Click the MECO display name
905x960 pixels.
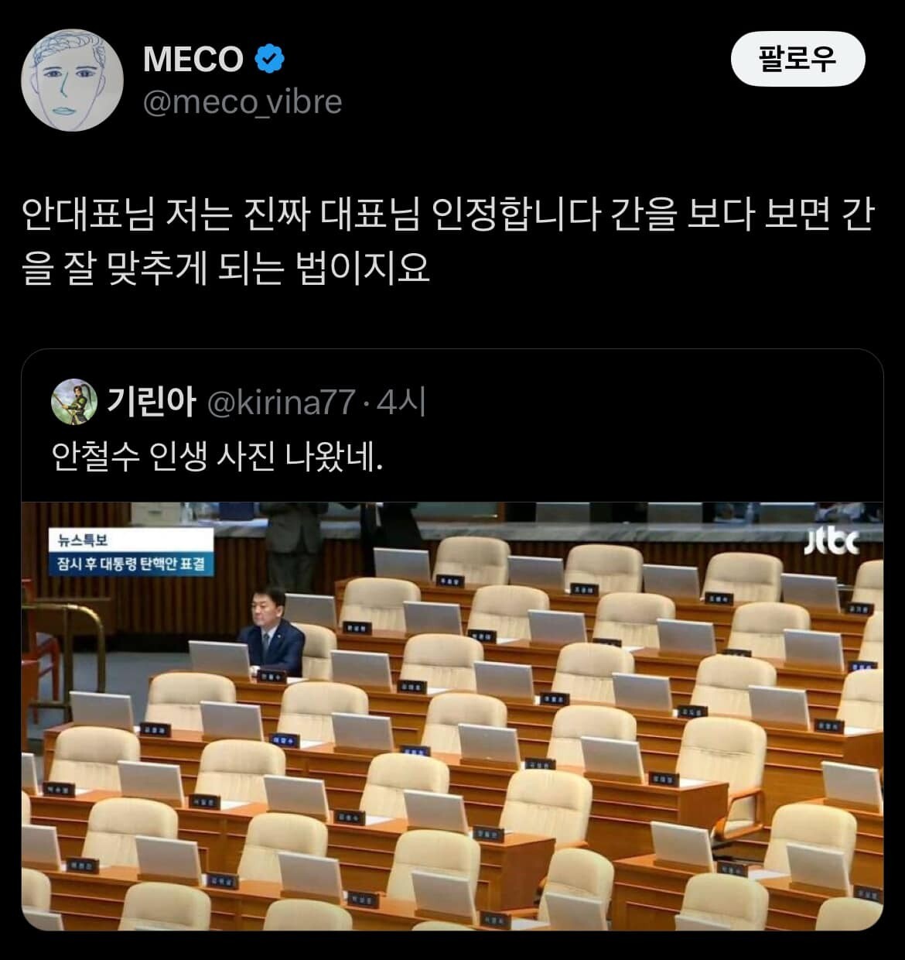(x=193, y=59)
